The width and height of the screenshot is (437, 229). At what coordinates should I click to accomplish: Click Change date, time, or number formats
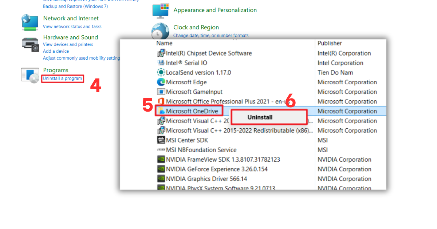(x=211, y=36)
